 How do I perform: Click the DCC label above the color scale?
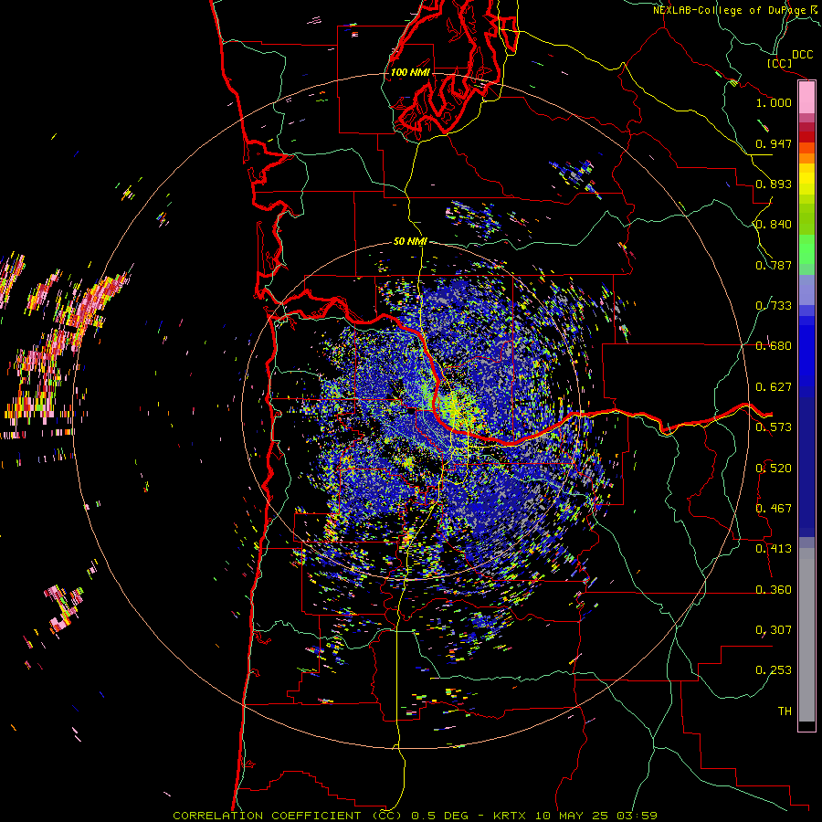click(x=802, y=55)
